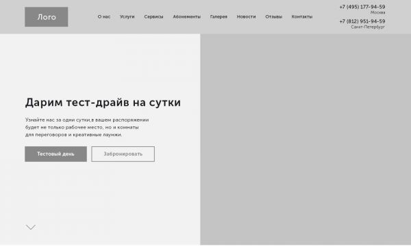Click the headline Дарим тест-драйв на сутки
Screen dimensions: 411x246
tap(103, 102)
